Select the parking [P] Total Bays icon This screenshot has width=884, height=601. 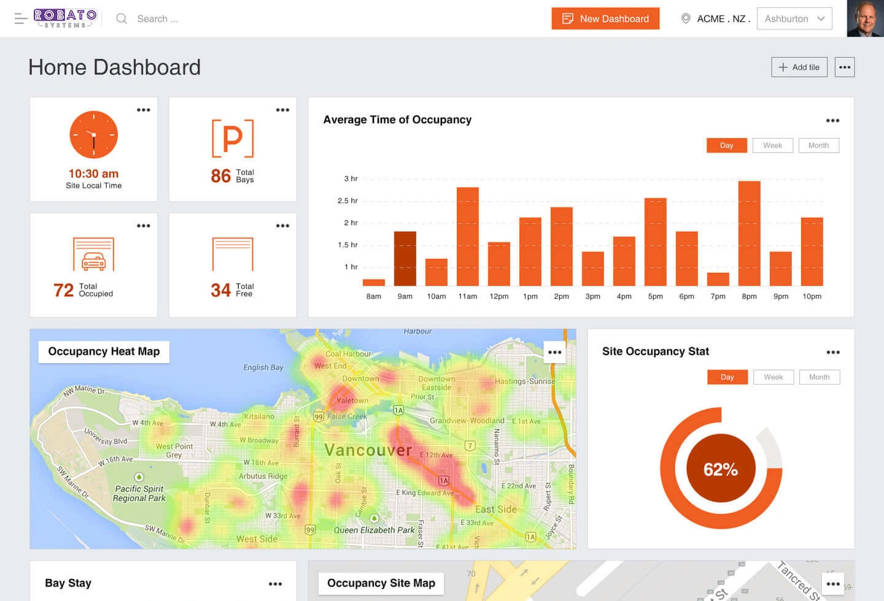(x=233, y=137)
